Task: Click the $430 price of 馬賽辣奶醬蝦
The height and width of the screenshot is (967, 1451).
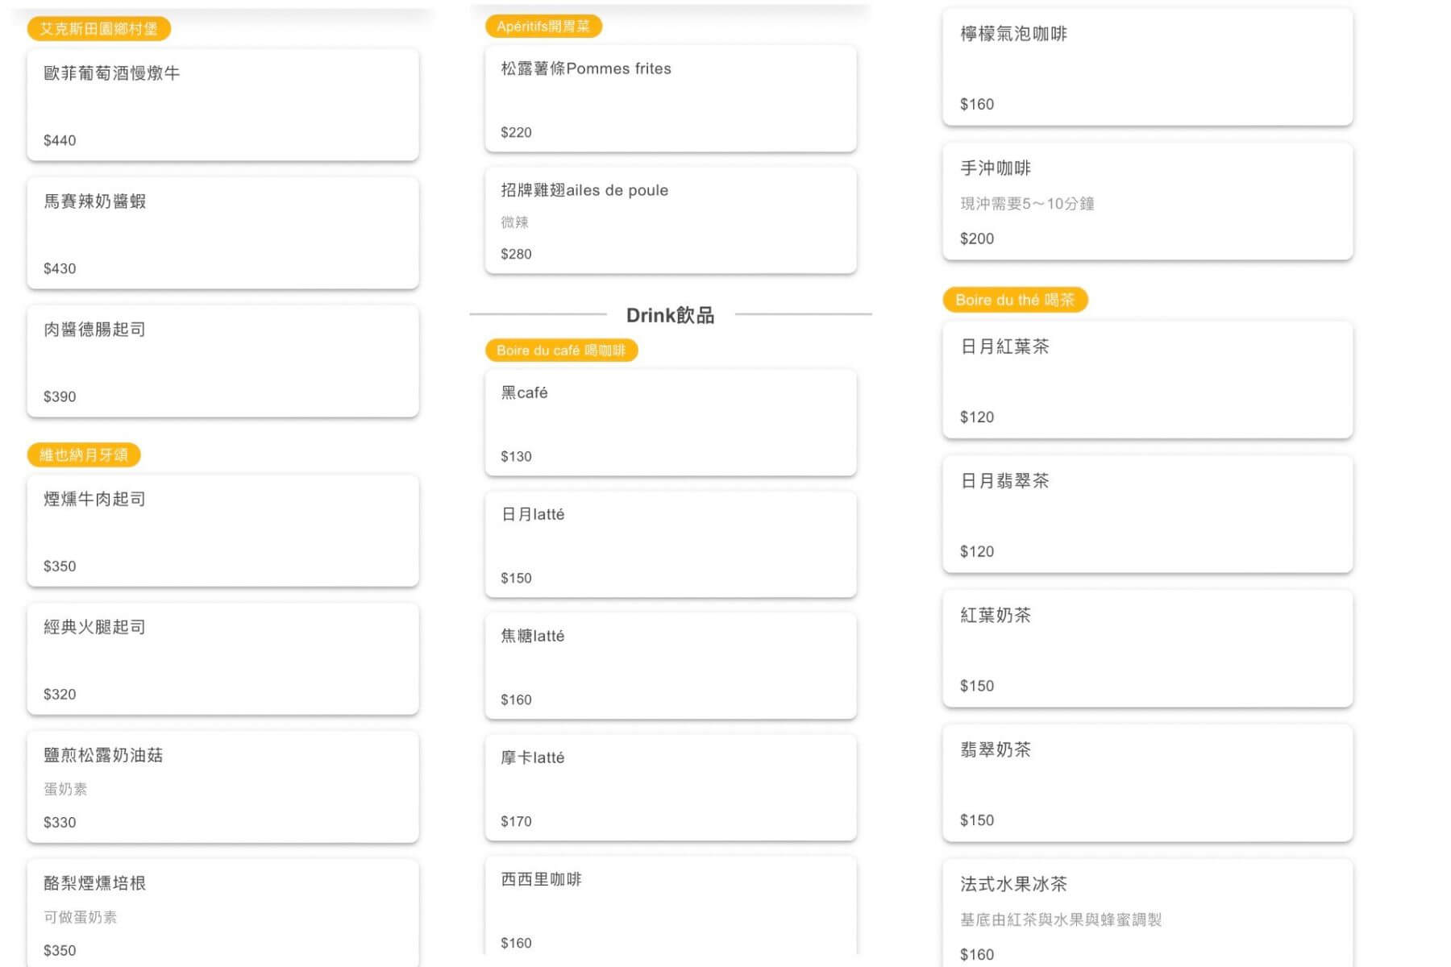Action: coord(60,268)
